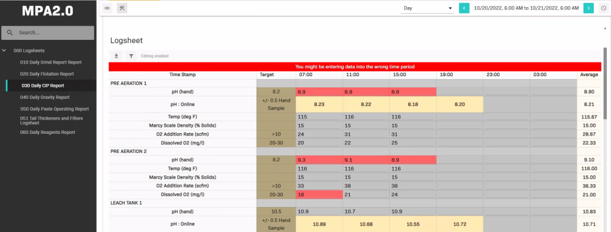Image resolution: width=611 pixels, height=232 pixels.
Task: Click the date range text at top
Action: pos(526,8)
